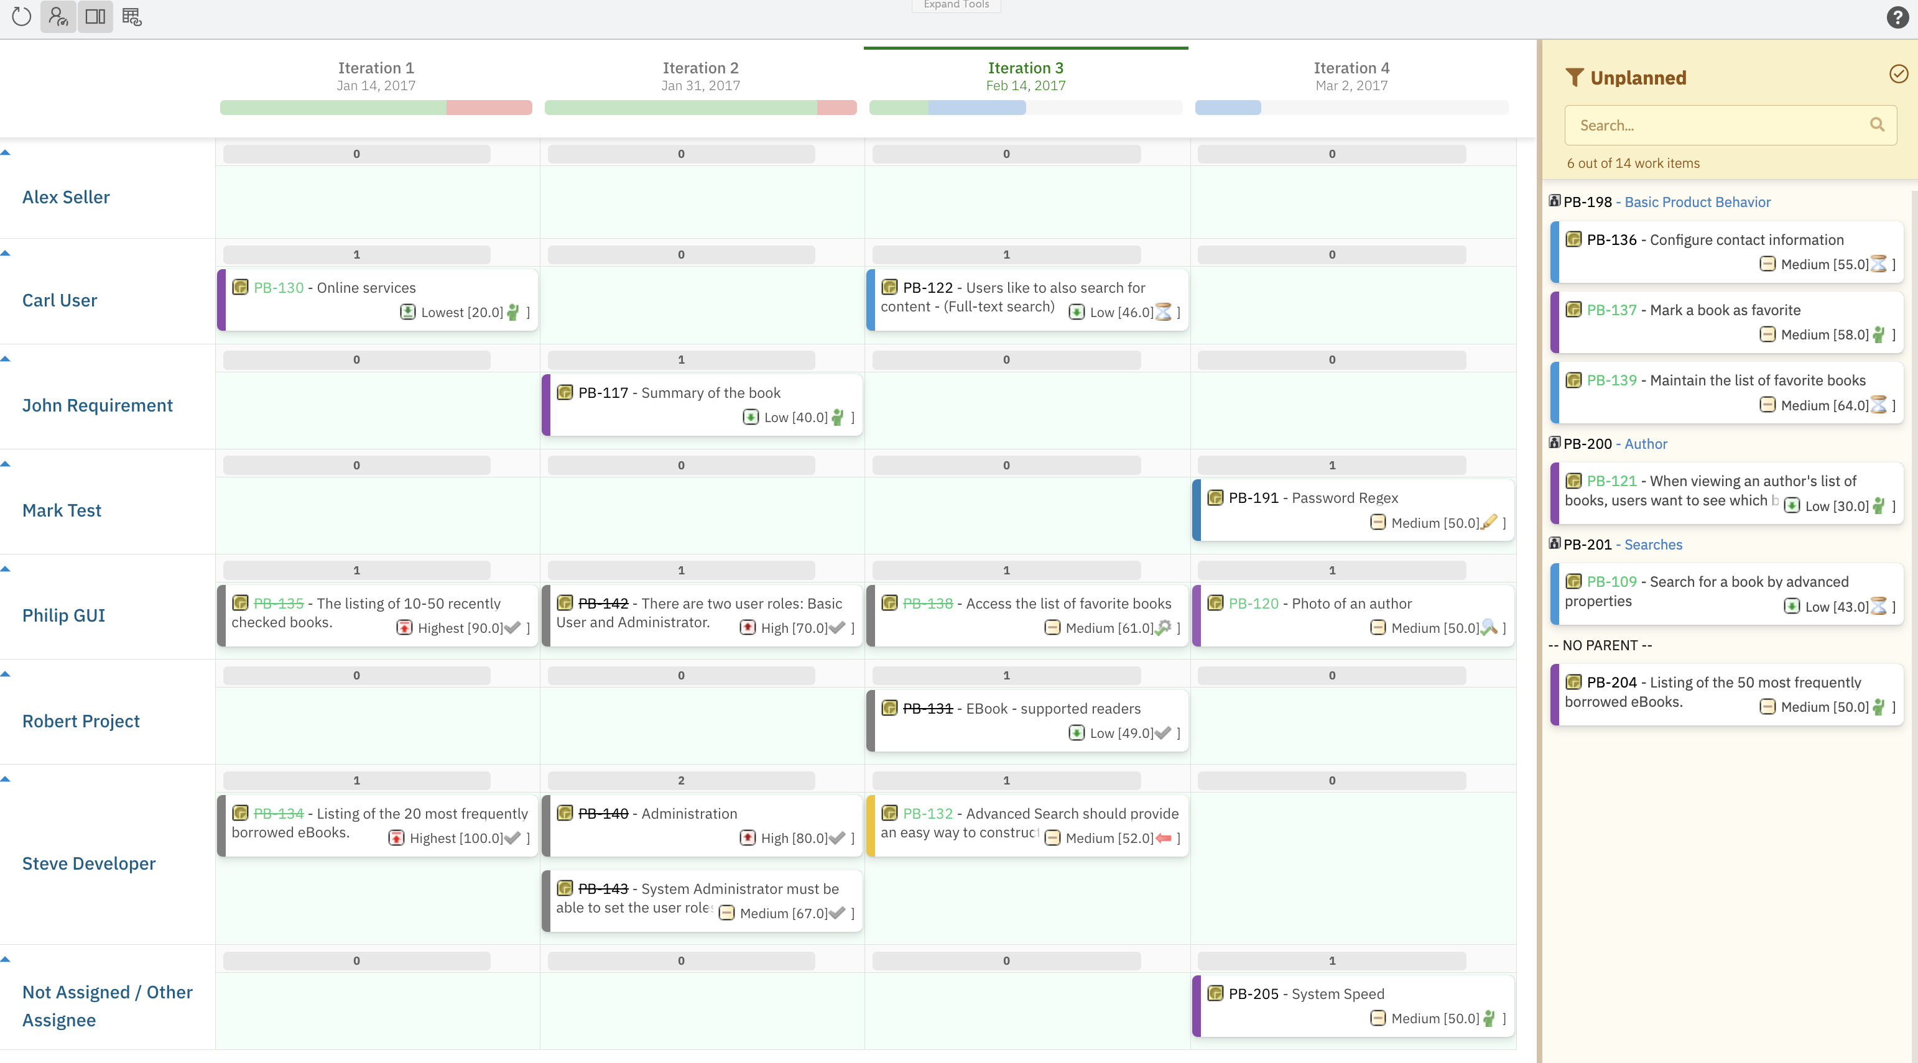This screenshot has width=1918, height=1063.
Task: Collapse the Steve Developer row arrow
Action: coord(6,780)
